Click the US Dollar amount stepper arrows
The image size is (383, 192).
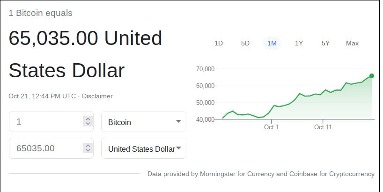88,148
